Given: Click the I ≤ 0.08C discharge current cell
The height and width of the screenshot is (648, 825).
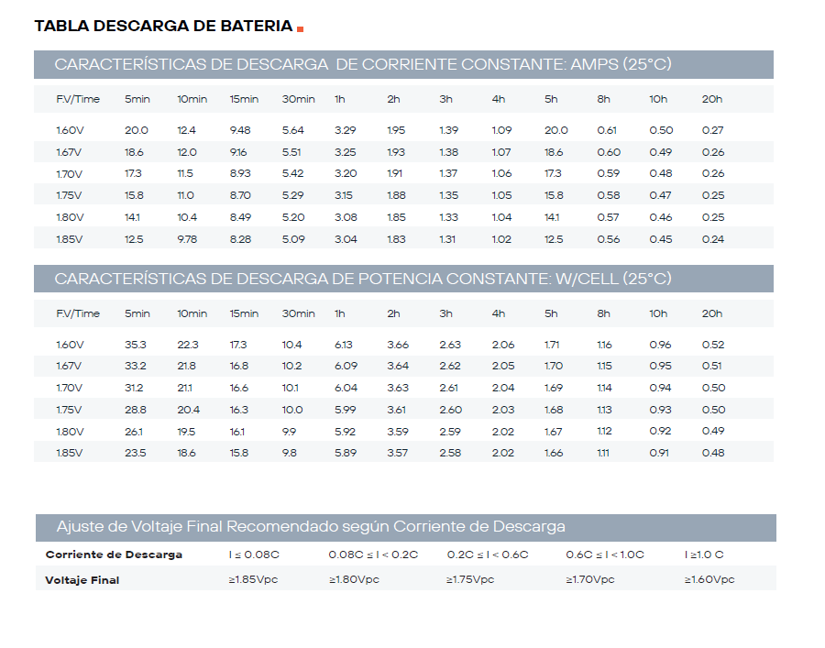Looking at the screenshot, I should pyautogui.click(x=249, y=555).
